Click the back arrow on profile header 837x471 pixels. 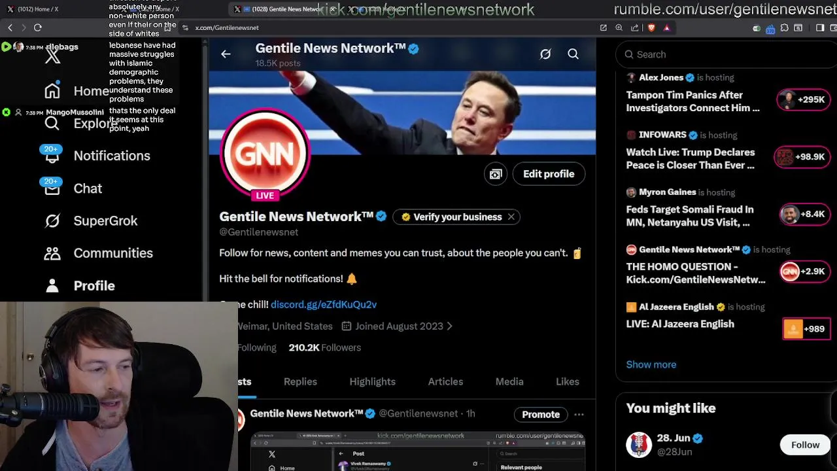[x=226, y=54]
